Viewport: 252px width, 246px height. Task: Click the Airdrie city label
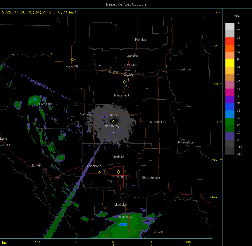pos(118,157)
